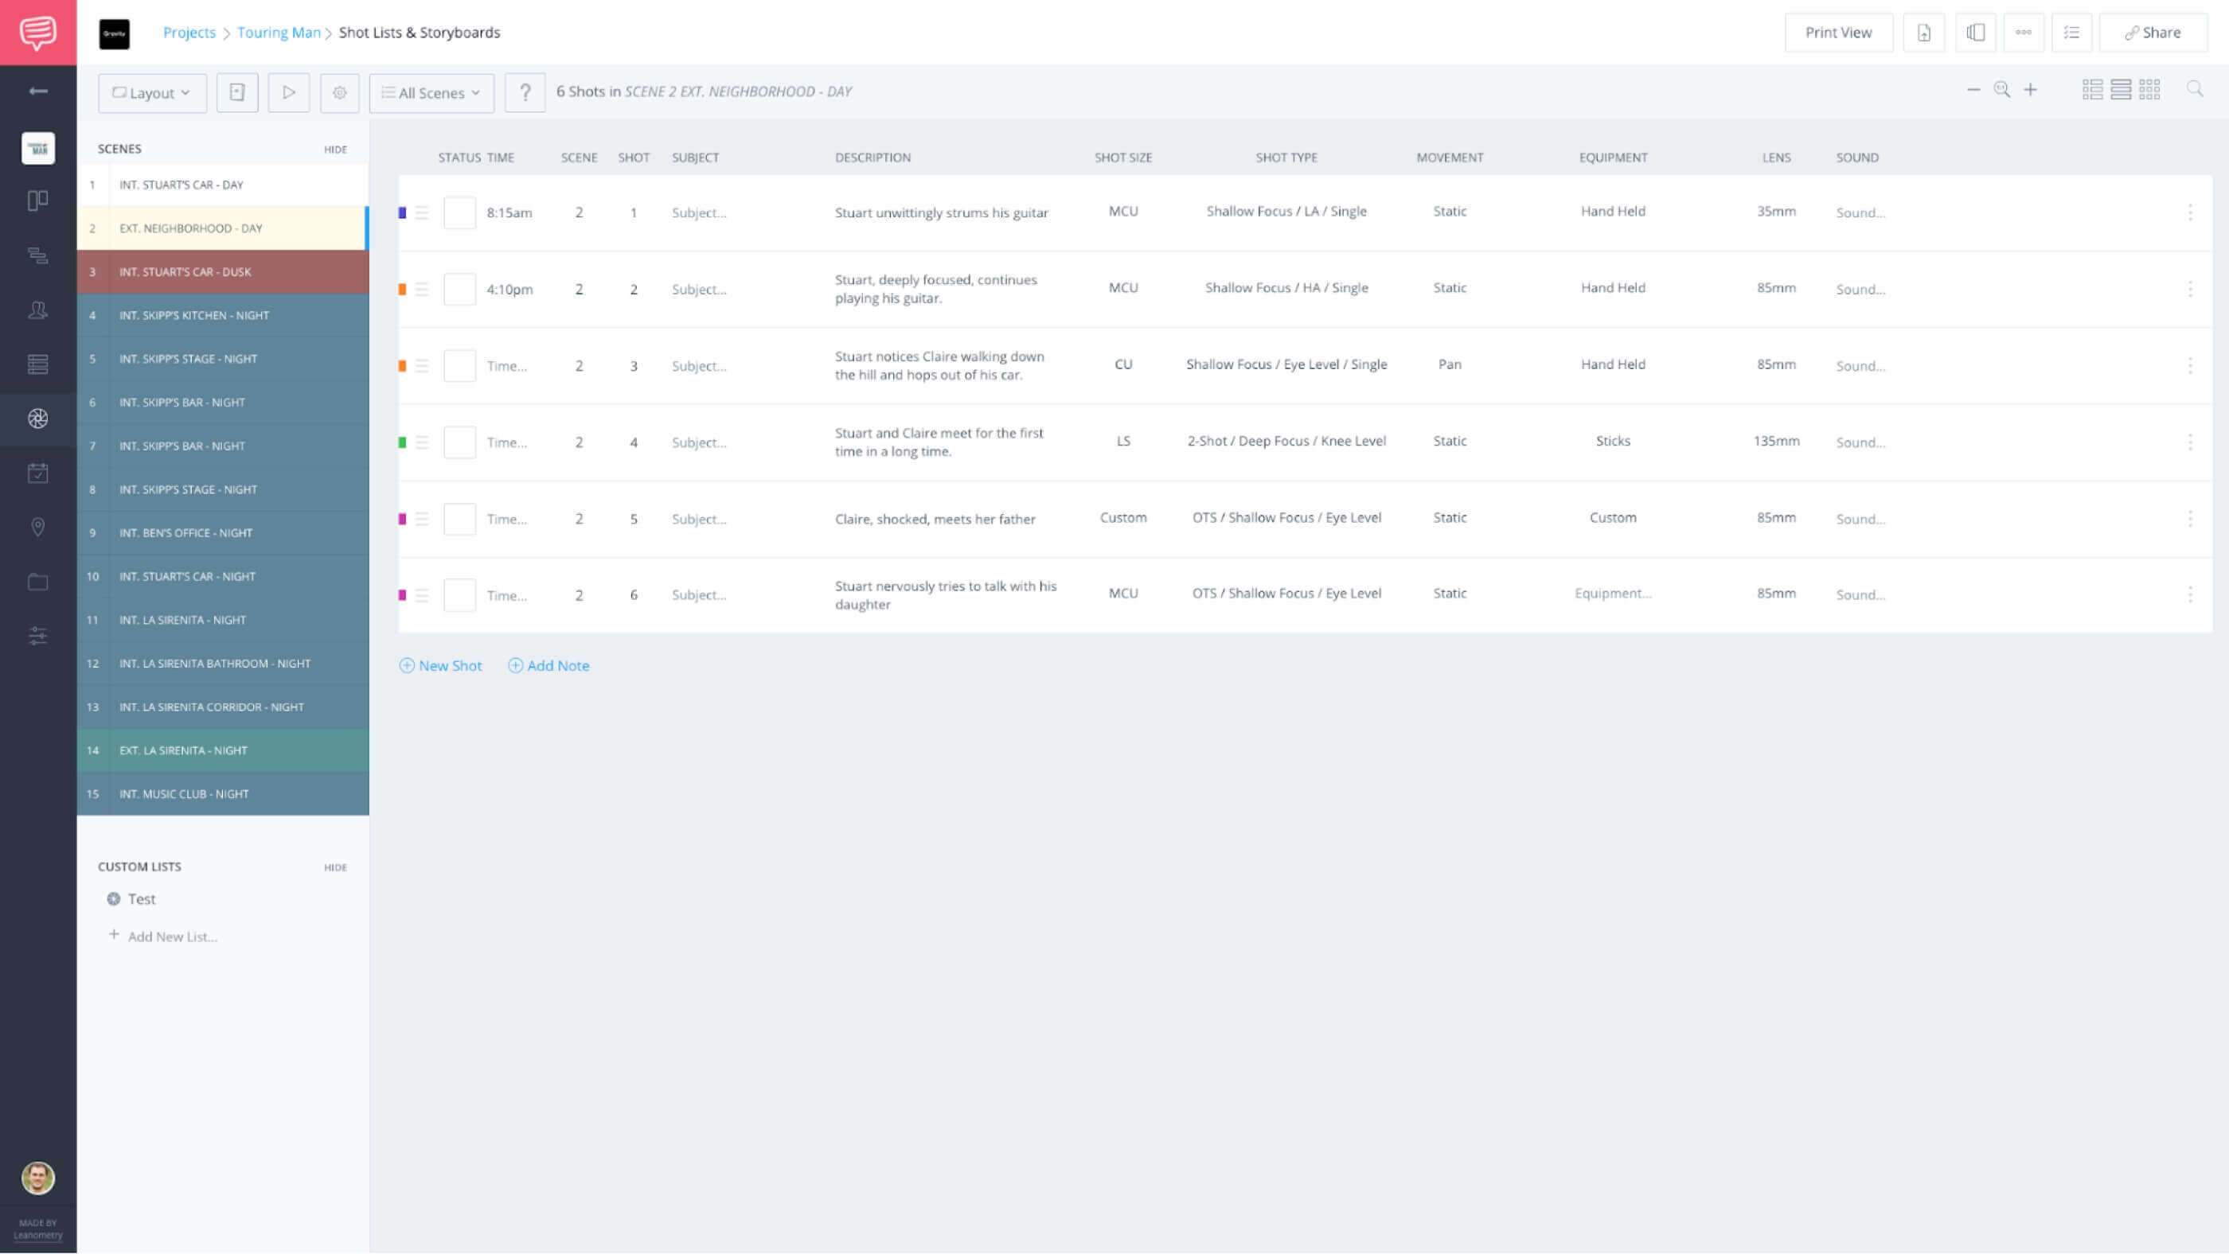Click the share icon button
This screenshot has height=1254, width=2229.
pyautogui.click(x=2153, y=32)
